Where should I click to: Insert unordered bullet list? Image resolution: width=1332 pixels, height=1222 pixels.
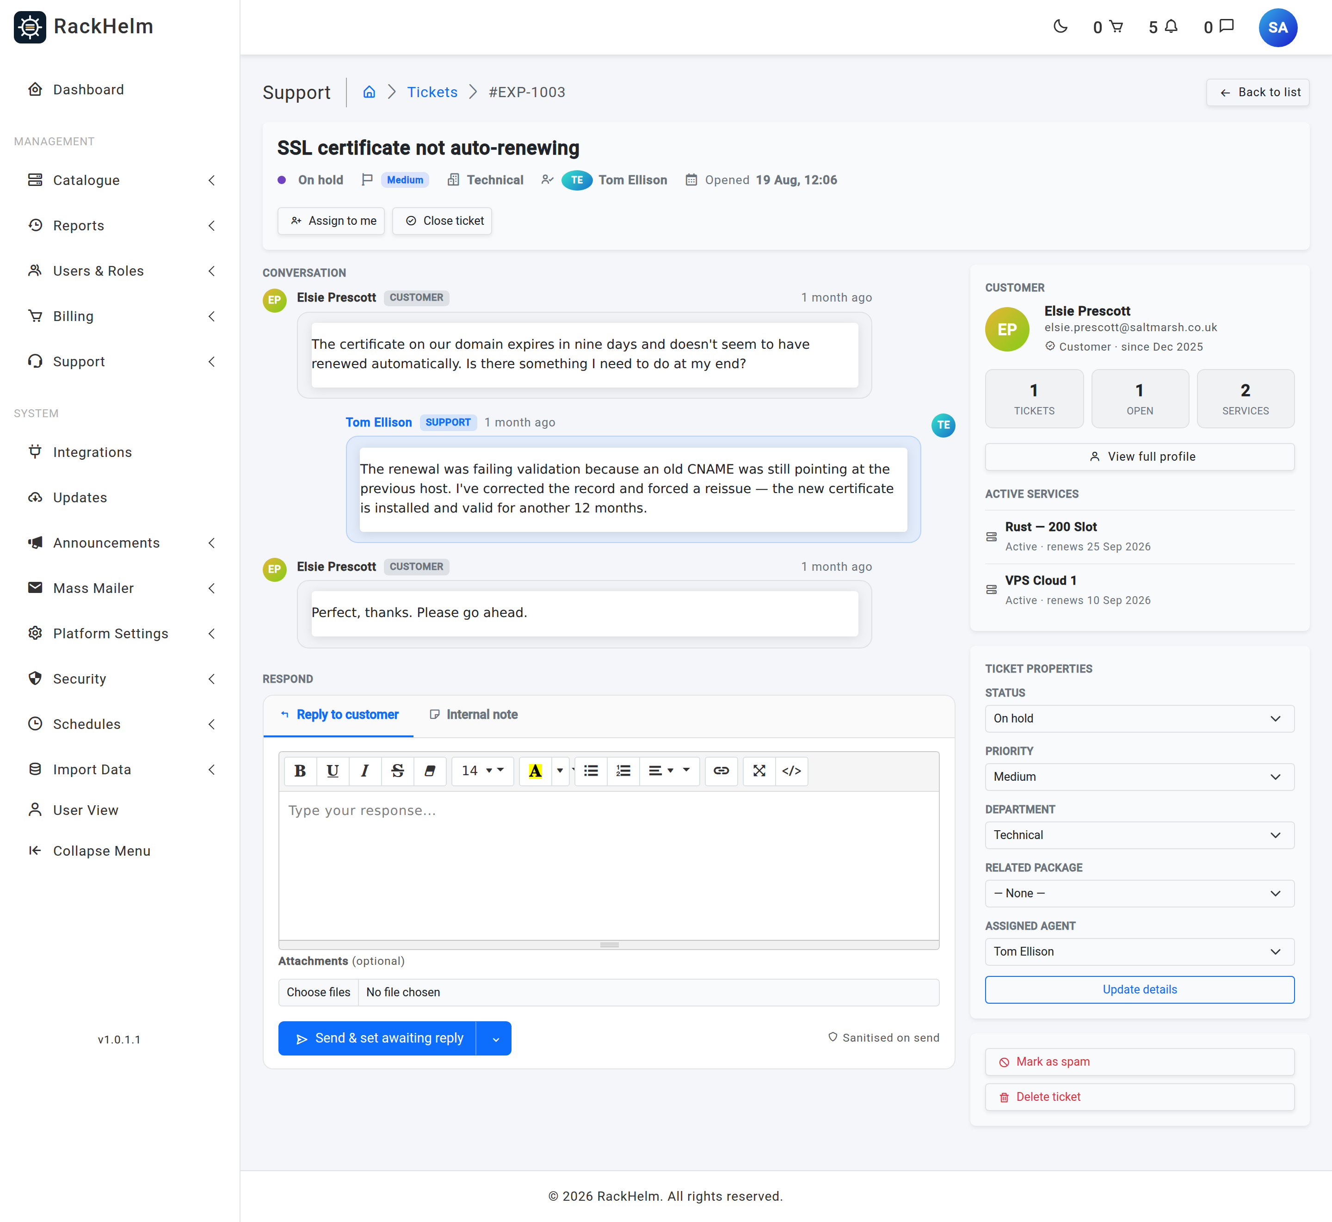tap(591, 771)
